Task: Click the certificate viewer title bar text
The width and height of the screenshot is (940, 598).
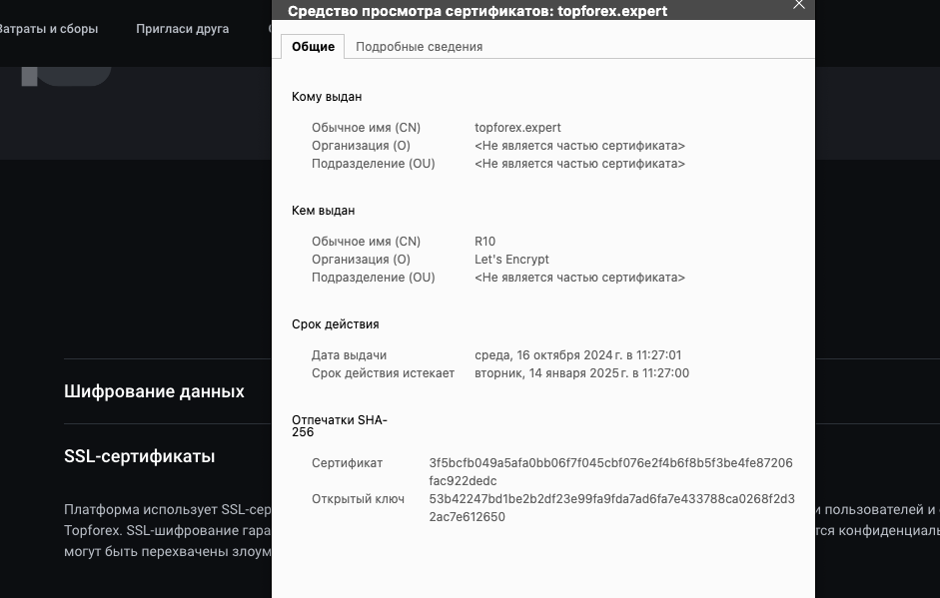Action: (477, 11)
